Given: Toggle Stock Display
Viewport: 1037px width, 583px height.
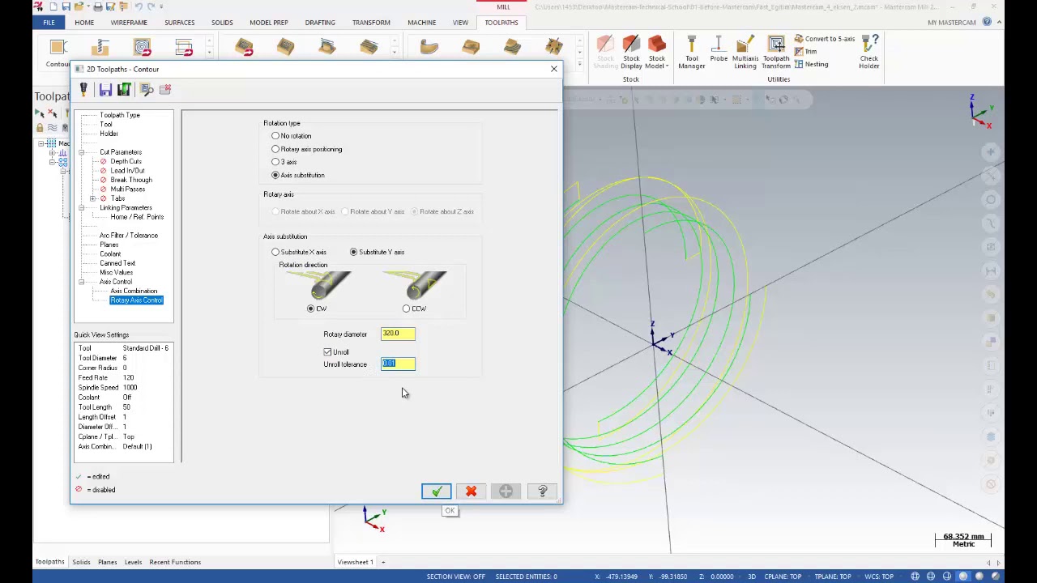Looking at the screenshot, I should (x=631, y=53).
